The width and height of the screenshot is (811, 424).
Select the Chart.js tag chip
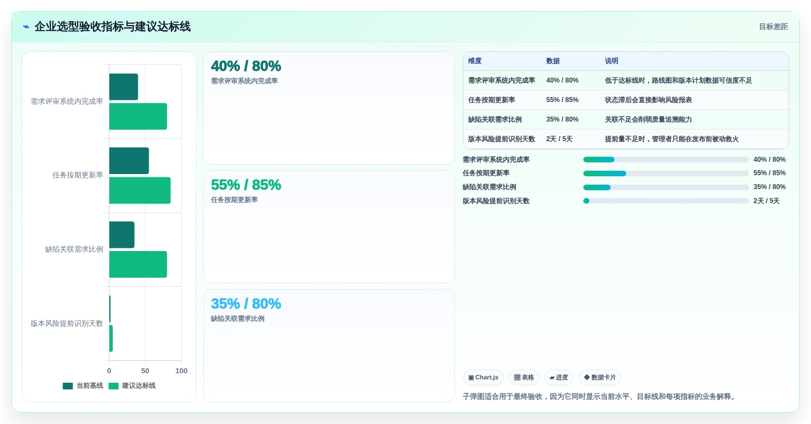click(483, 378)
